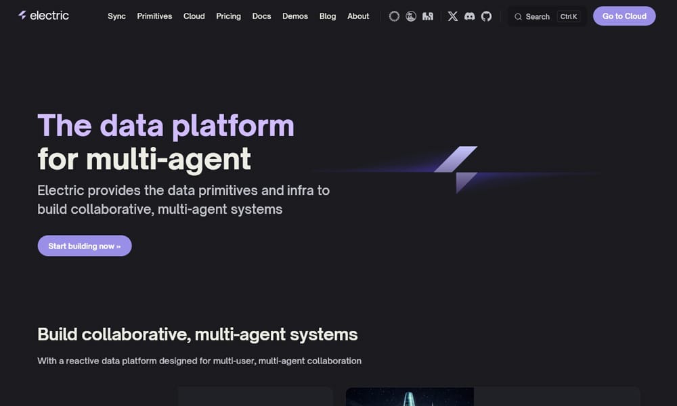Viewport: 677px width, 406px height.
Task: Visit Electric's X (Twitter) profile
Action: point(452,16)
